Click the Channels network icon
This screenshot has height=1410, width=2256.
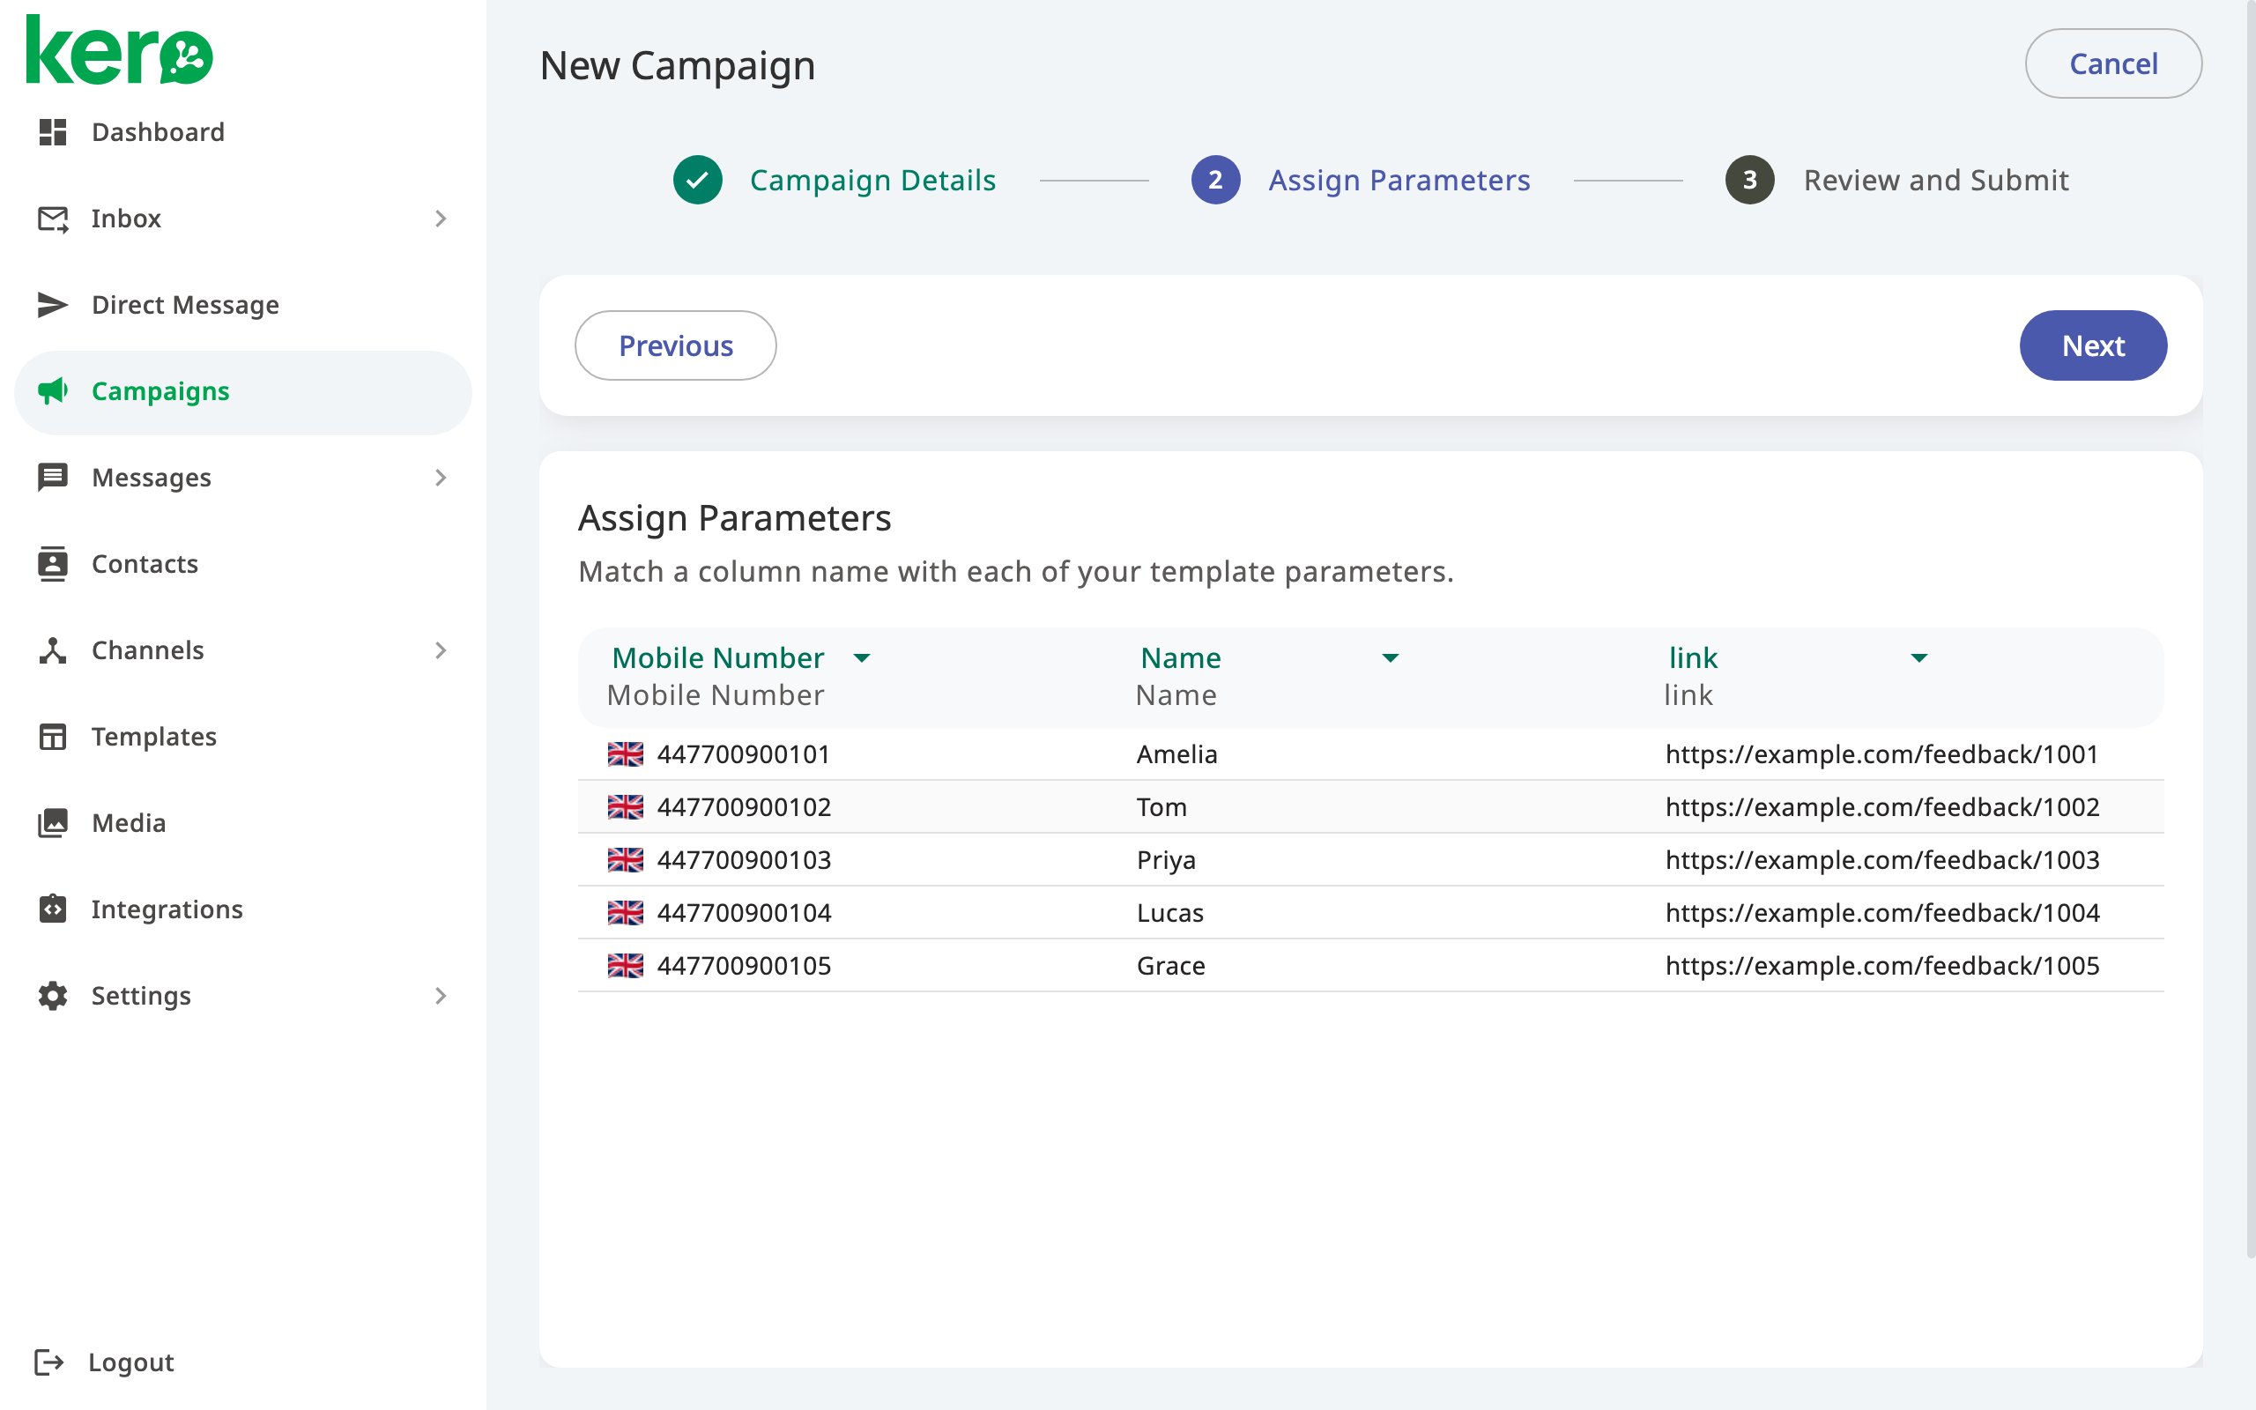[x=52, y=650]
